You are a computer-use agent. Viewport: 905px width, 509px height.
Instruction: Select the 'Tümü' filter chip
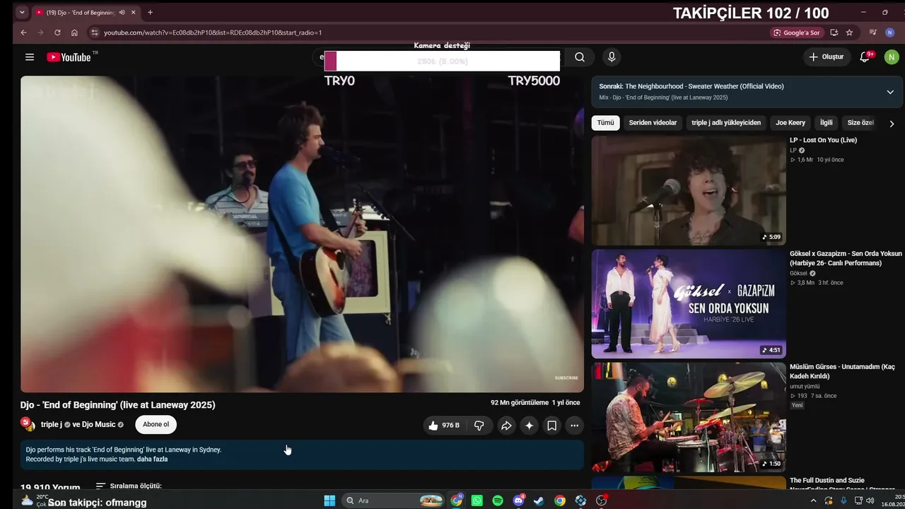point(606,123)
